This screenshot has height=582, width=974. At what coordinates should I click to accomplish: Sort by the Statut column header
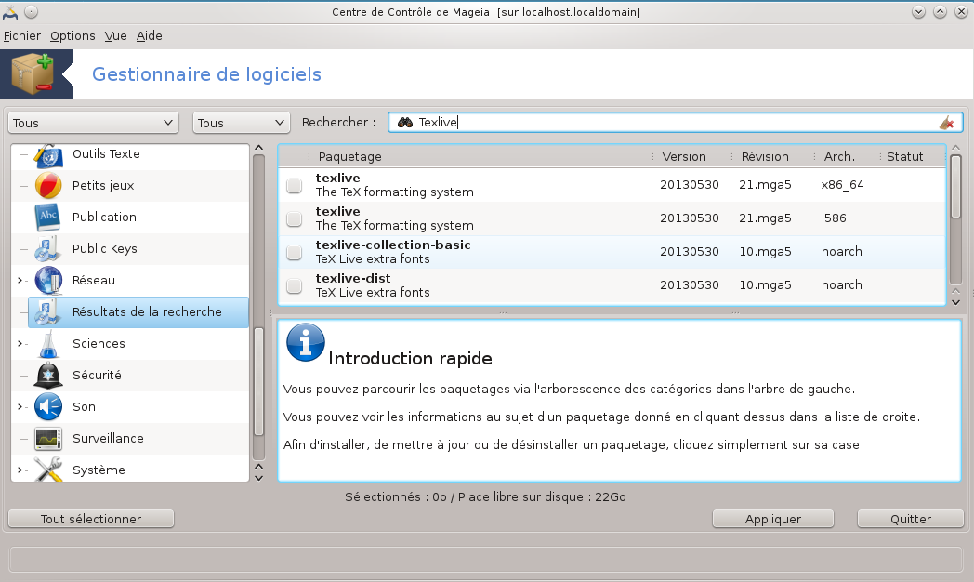click(912, 156)
